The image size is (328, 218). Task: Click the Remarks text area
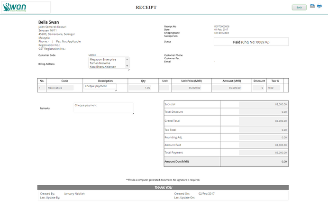(103, 108)
